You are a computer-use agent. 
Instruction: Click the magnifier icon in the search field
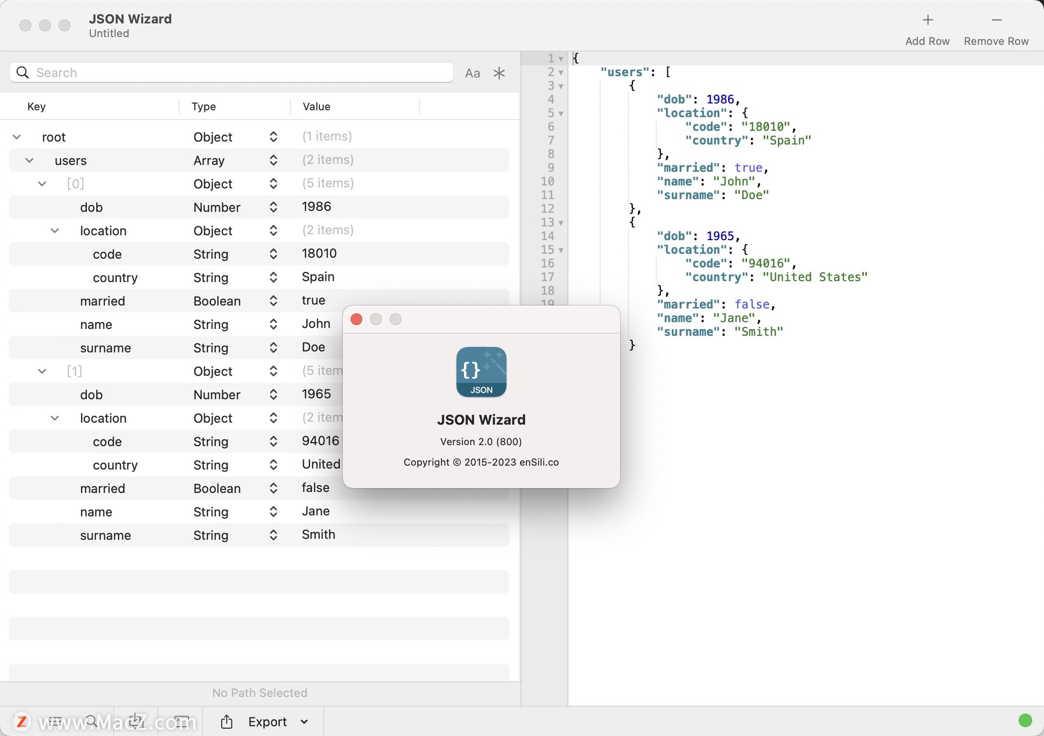(x=23, y=72)
